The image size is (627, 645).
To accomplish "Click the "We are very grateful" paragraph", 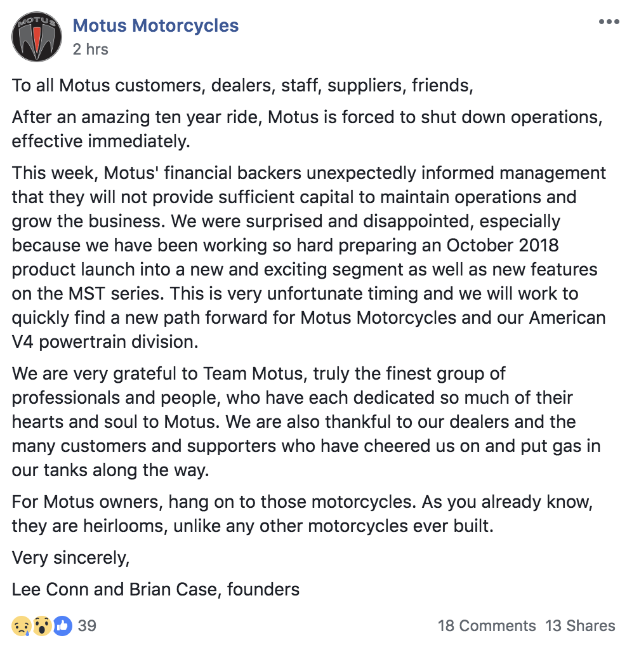I will pos(306,422).
